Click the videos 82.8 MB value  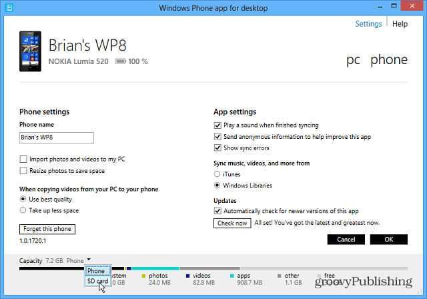tap(203, 283)
